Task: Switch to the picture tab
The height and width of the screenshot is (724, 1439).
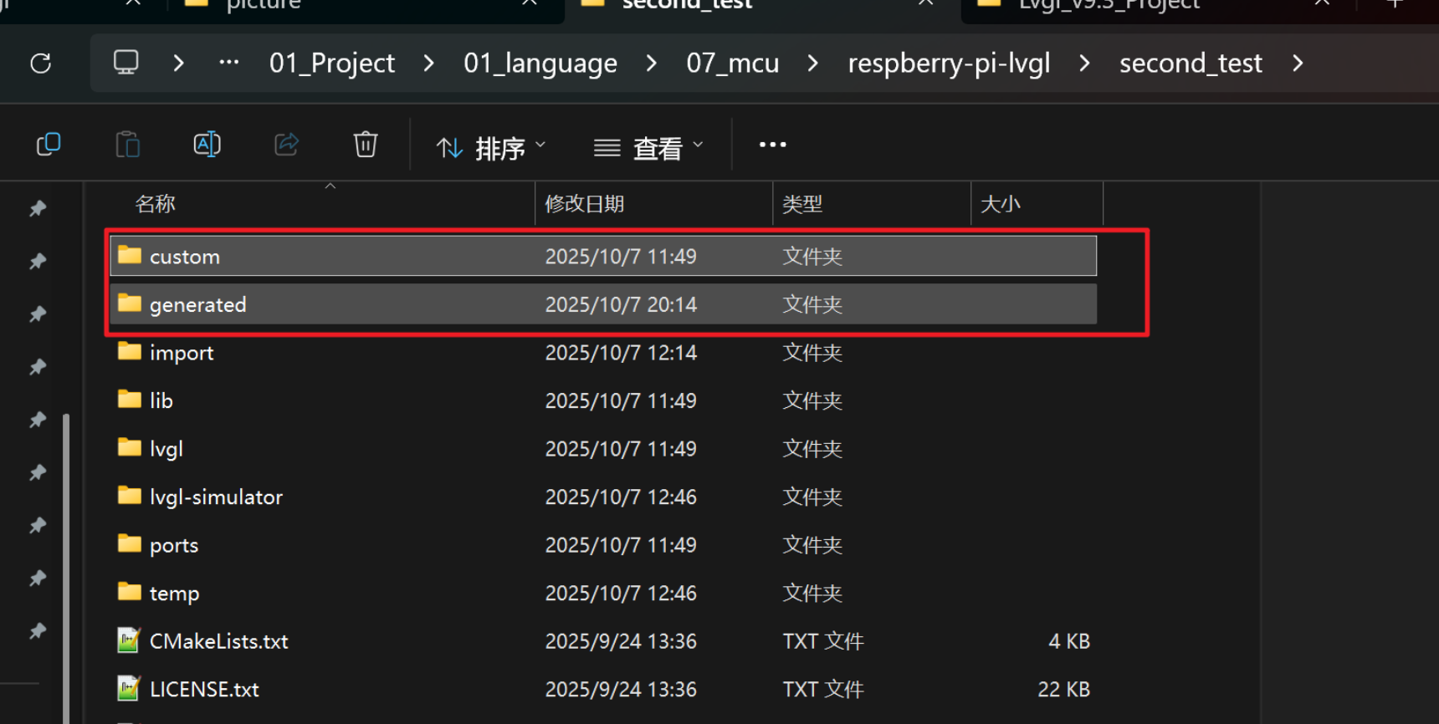Action: point(264,5)
